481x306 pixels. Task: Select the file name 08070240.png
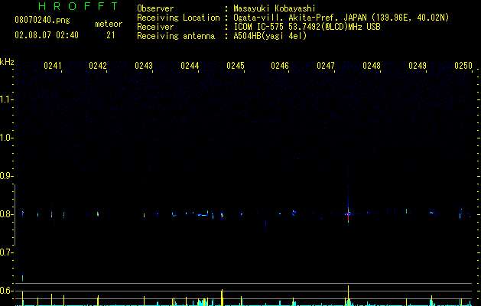pos(42,20)
